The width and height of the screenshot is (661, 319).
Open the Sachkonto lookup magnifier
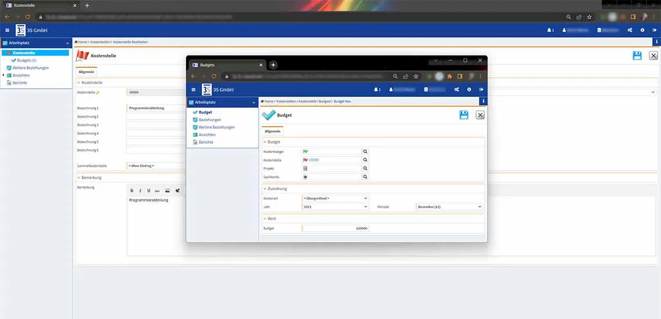(x=365, y=177)
